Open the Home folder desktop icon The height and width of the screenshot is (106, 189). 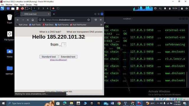coord(9,53)
